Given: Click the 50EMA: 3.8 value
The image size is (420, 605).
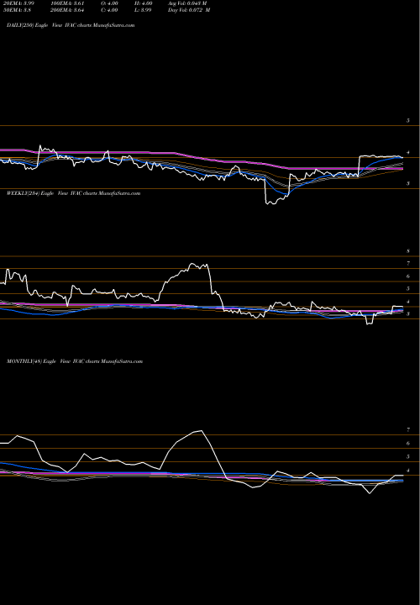Looking at the screenshot, I should 17,10.
